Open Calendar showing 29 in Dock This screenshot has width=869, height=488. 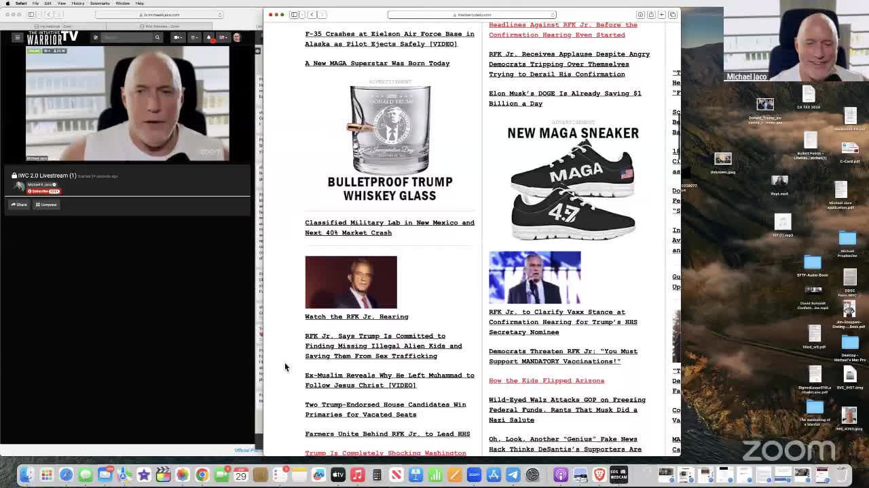pos(241,475)
